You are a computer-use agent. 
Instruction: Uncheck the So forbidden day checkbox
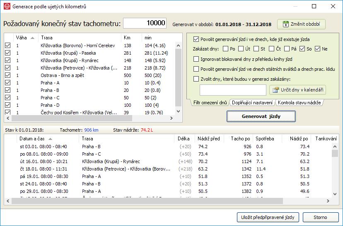[302, 49]
